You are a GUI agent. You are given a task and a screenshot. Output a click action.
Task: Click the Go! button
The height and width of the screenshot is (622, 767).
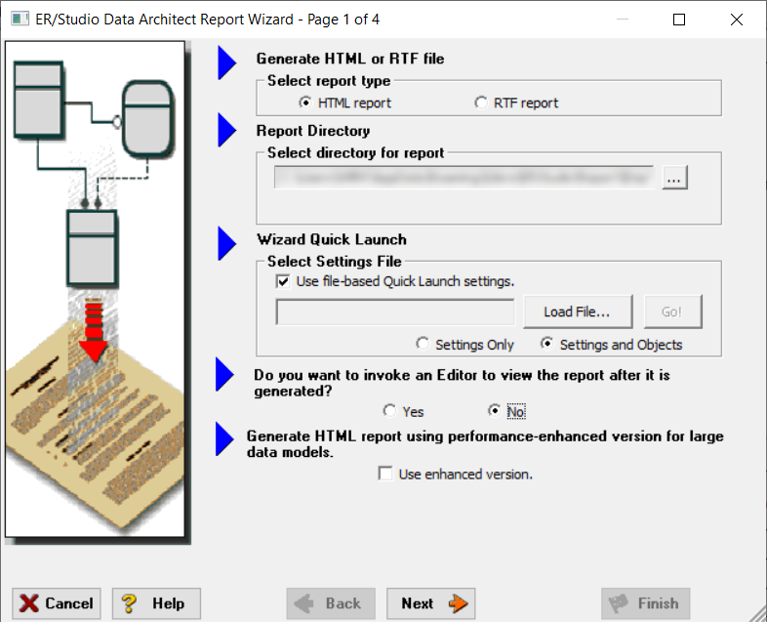(x=672, y=311)
